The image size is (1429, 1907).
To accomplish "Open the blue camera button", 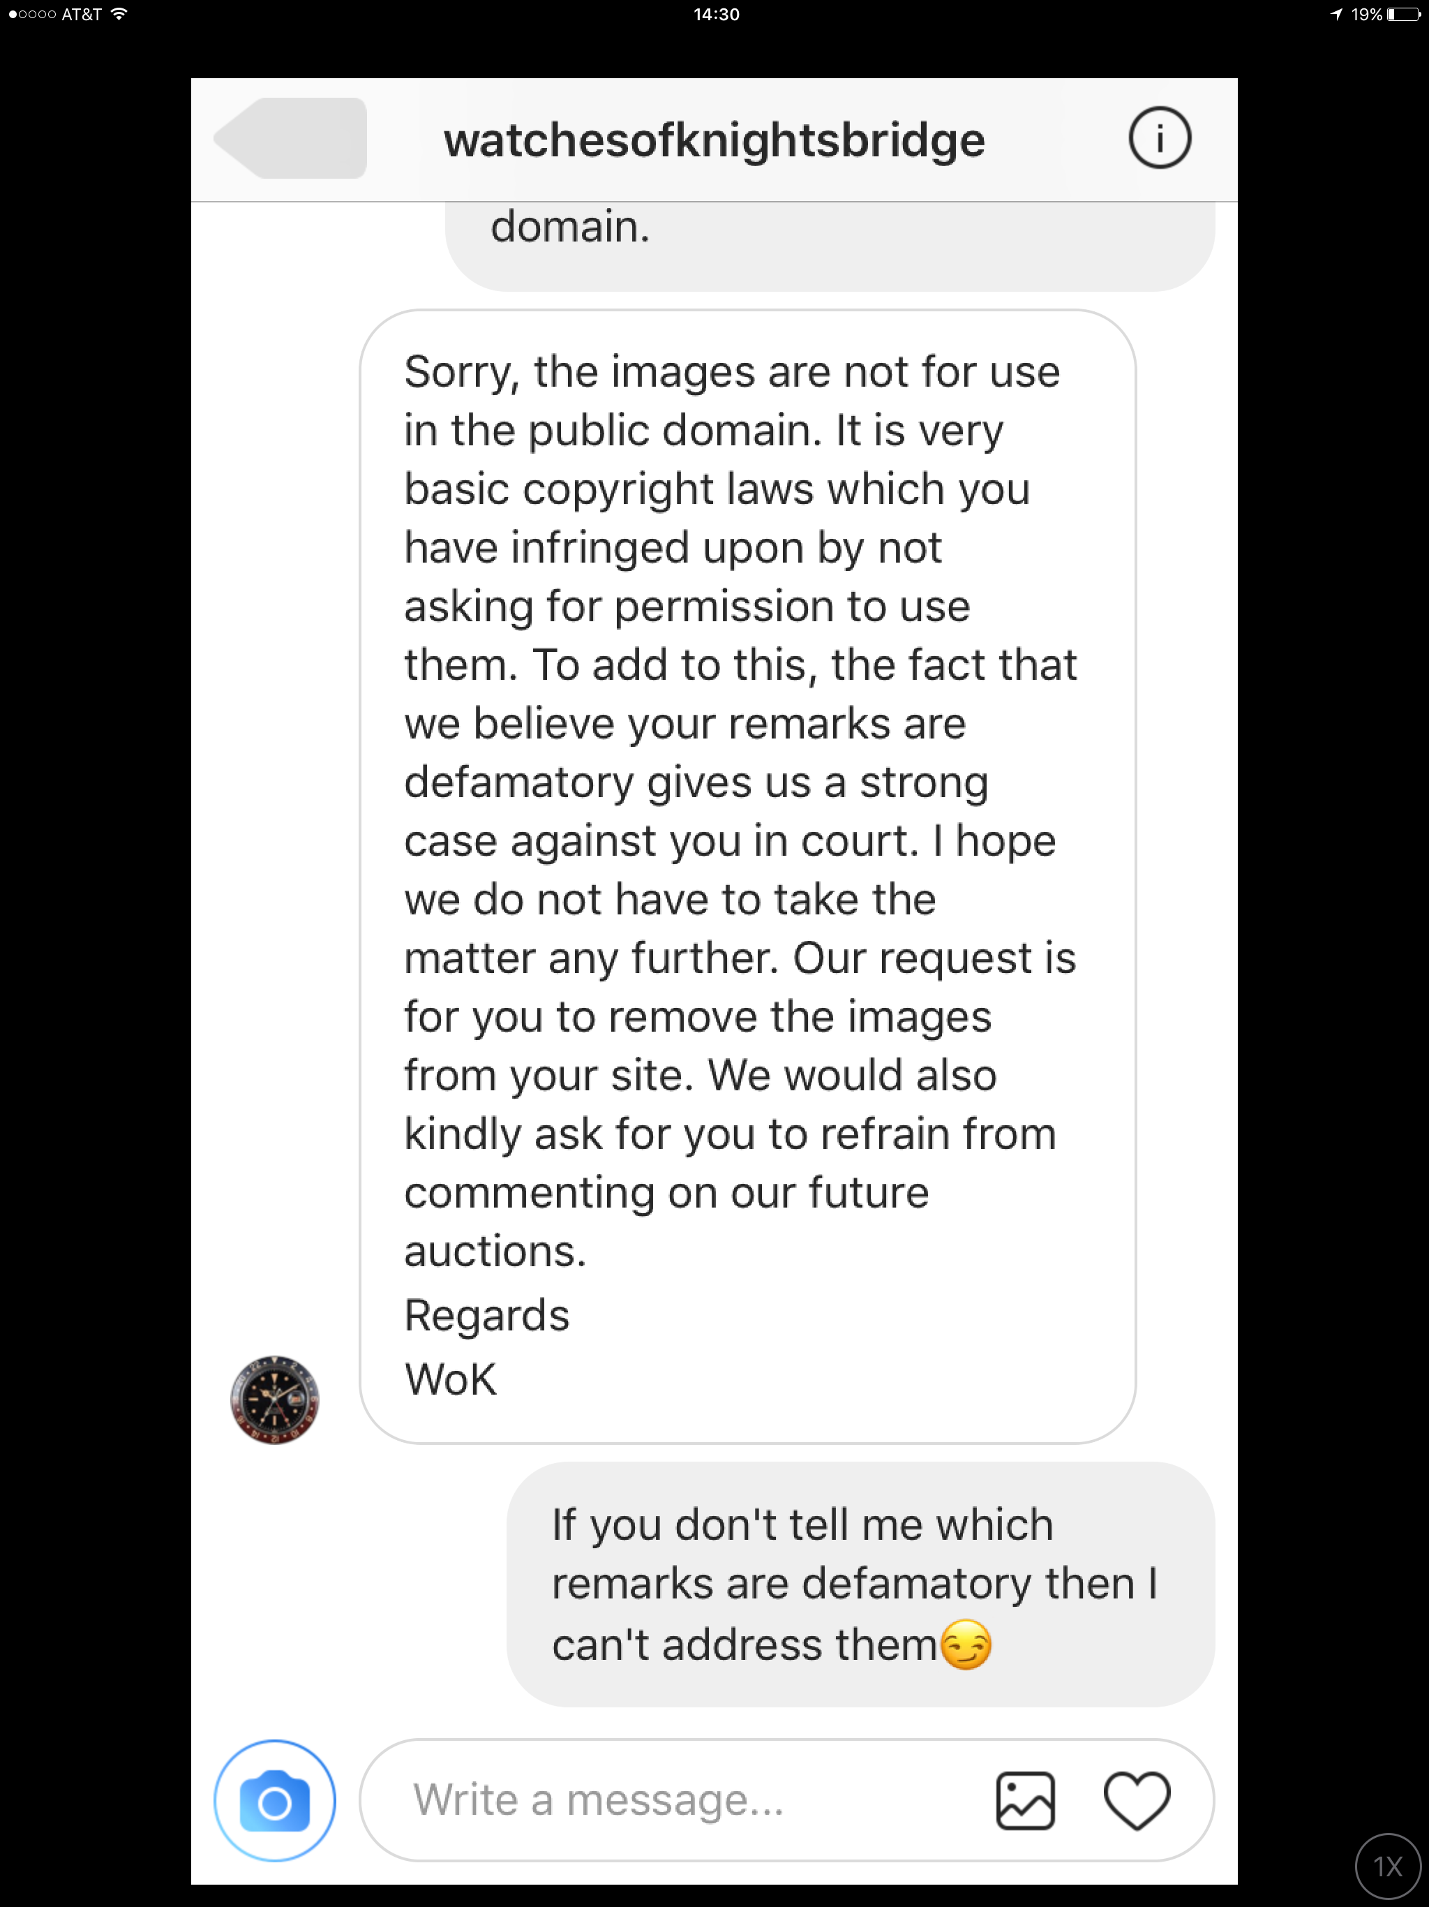I will [275, 1800].
